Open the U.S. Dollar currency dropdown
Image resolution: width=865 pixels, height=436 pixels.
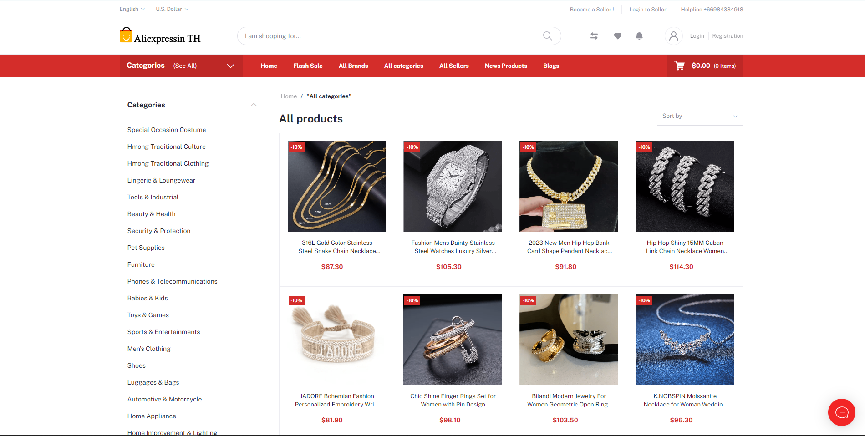click(172, 9)
